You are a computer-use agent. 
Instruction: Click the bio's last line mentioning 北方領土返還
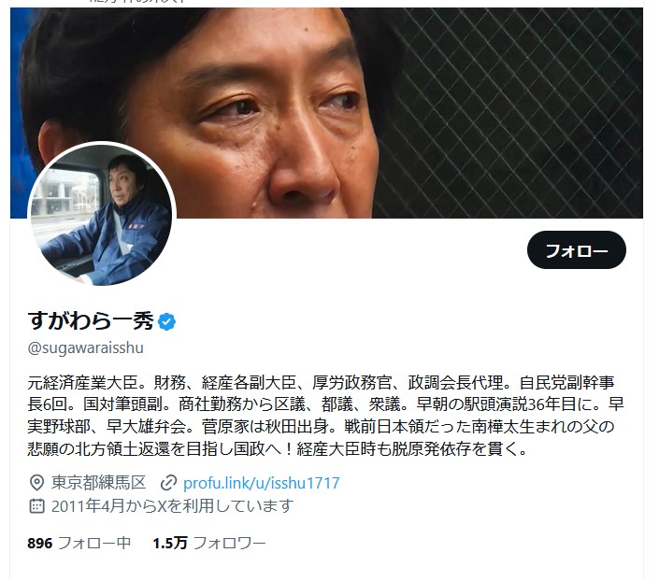(278, 449)
